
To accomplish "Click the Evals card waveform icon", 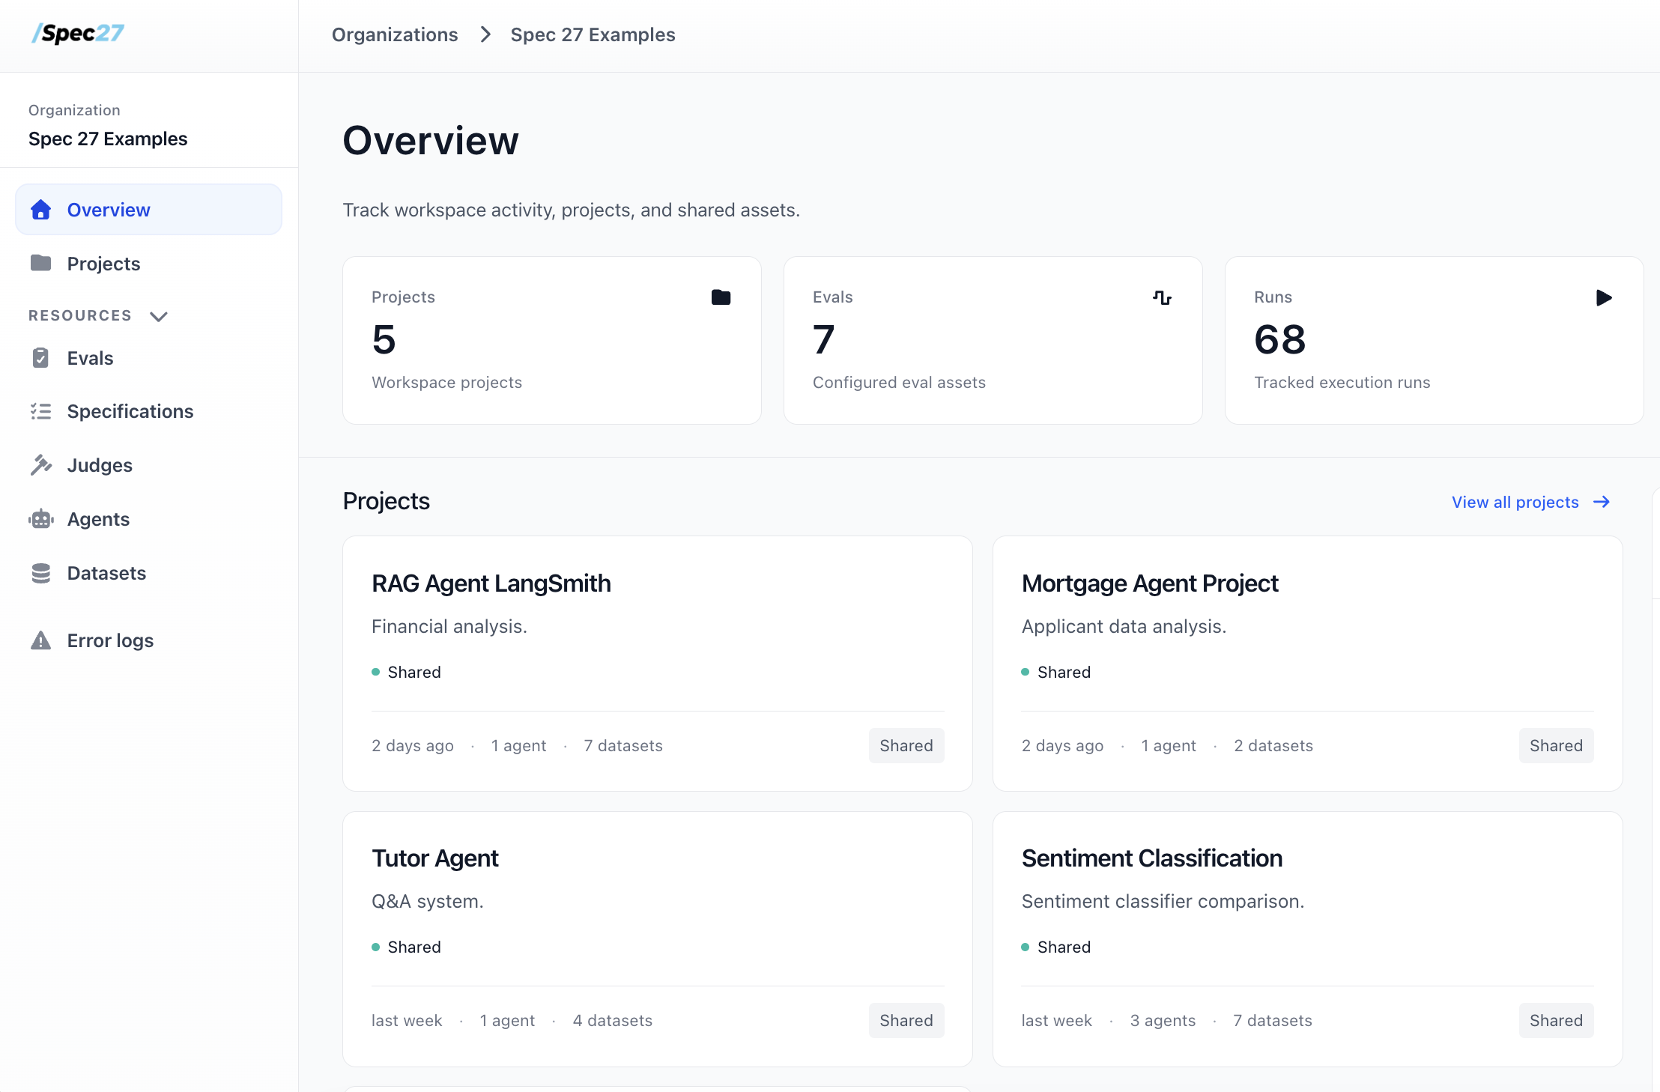I will tap(1162, 297).
